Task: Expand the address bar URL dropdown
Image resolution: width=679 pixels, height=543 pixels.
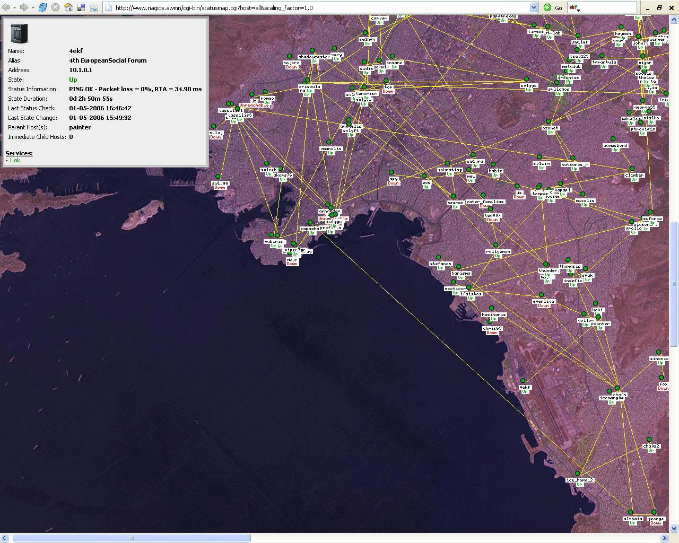Action: coord(534,7)
